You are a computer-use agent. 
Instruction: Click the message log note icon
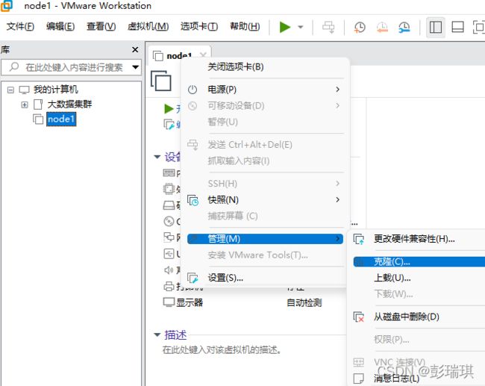(x=358, y=379)
